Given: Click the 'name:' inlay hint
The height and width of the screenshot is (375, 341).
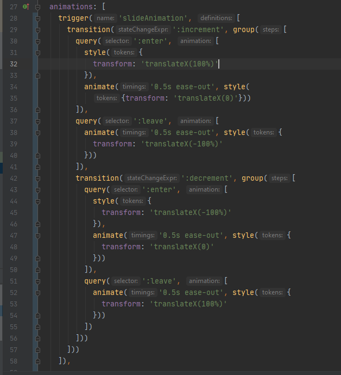Looking at the screenshot, I should click(105, 18).
